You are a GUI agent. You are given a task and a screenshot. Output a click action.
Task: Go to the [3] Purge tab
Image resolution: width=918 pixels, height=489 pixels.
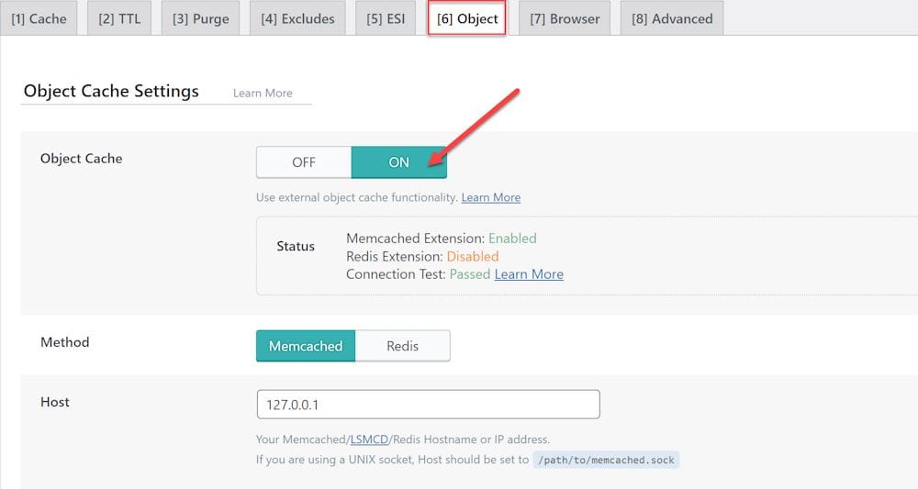[x=200, y=18]
